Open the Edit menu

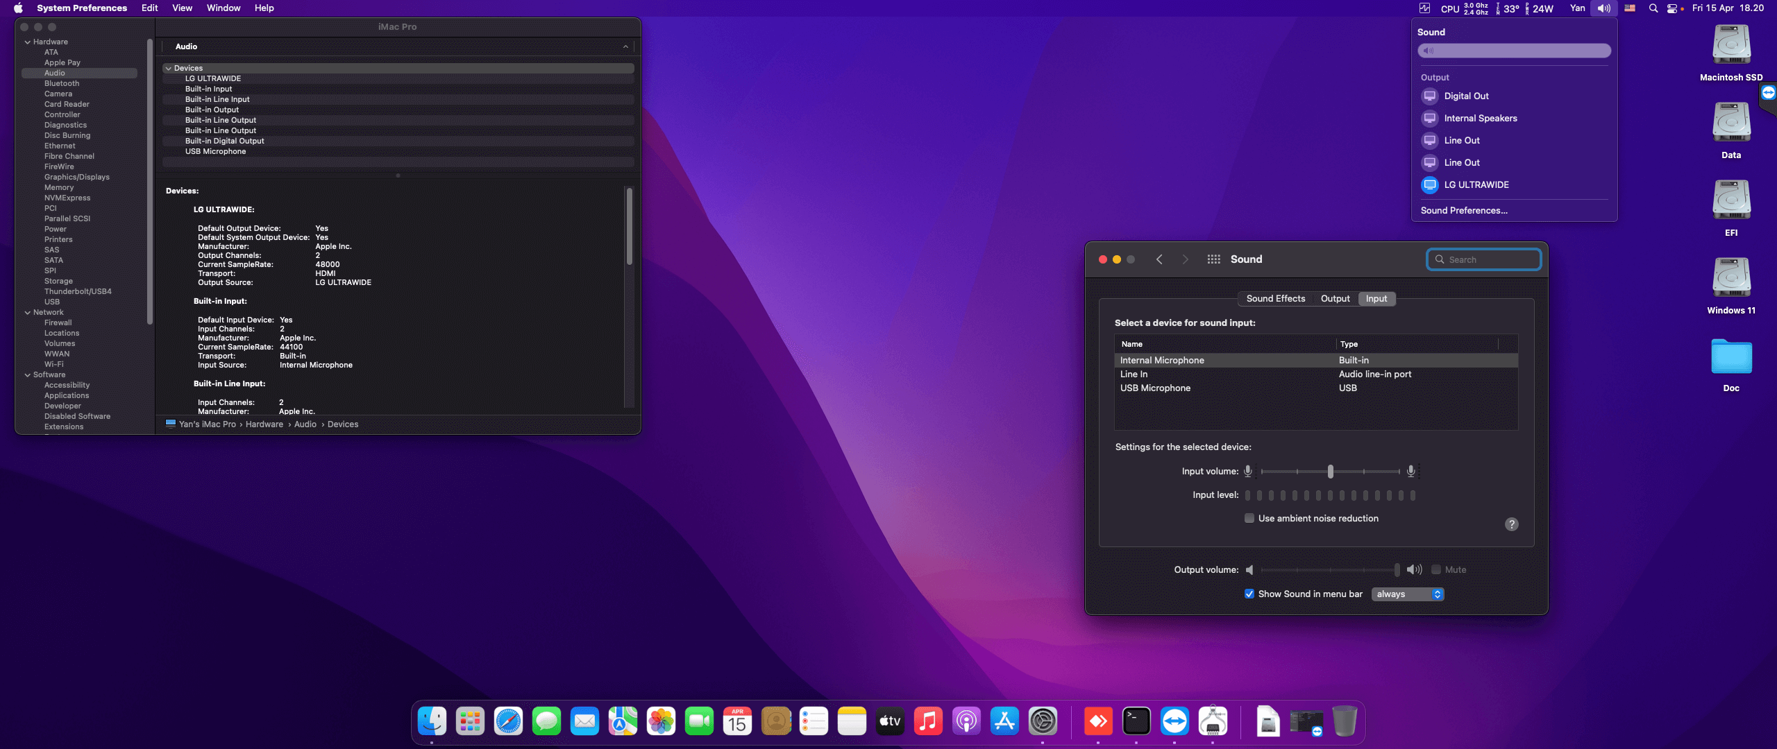149,8
